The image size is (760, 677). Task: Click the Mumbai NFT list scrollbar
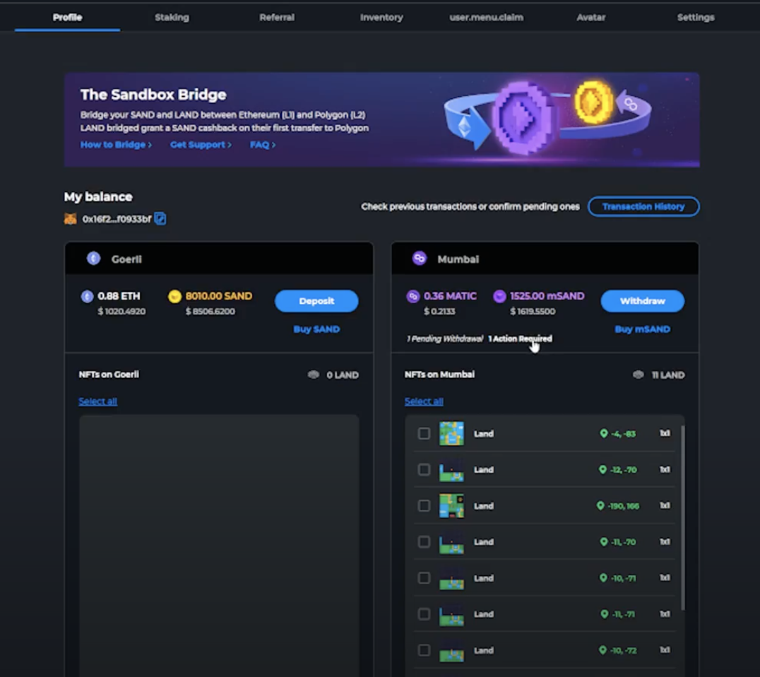682,516
